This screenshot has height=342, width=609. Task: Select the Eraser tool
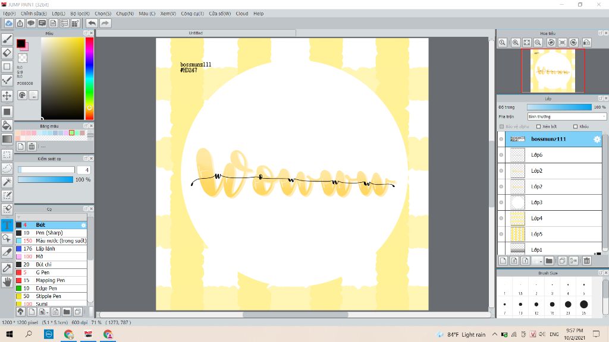tap(7, 53)
